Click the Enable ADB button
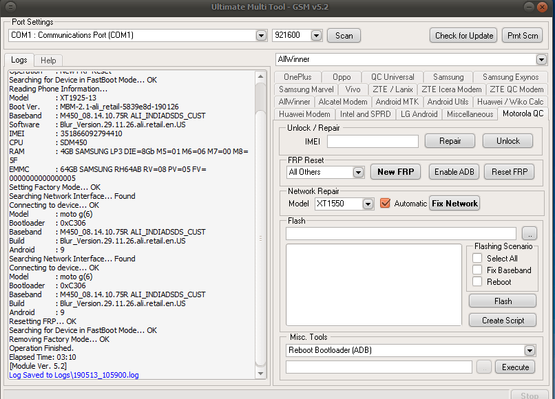Screen dimensions: 555x399 point(454,172)
